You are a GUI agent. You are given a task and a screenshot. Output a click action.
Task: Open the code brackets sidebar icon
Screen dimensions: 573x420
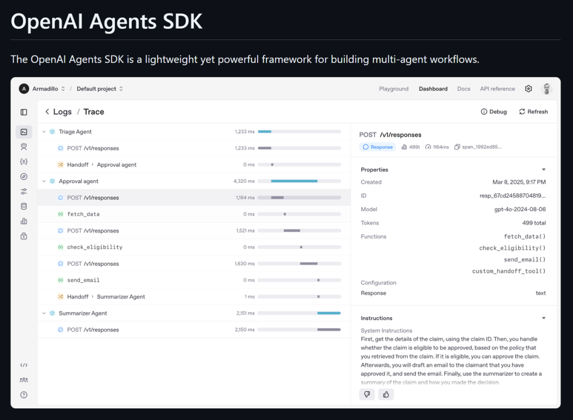tap(24, 365)
